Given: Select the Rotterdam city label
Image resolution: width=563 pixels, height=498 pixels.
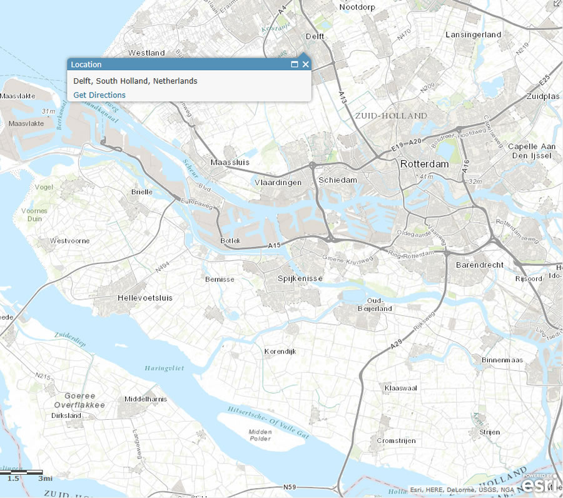Looking at the screenshot, I should coord(424,163).
